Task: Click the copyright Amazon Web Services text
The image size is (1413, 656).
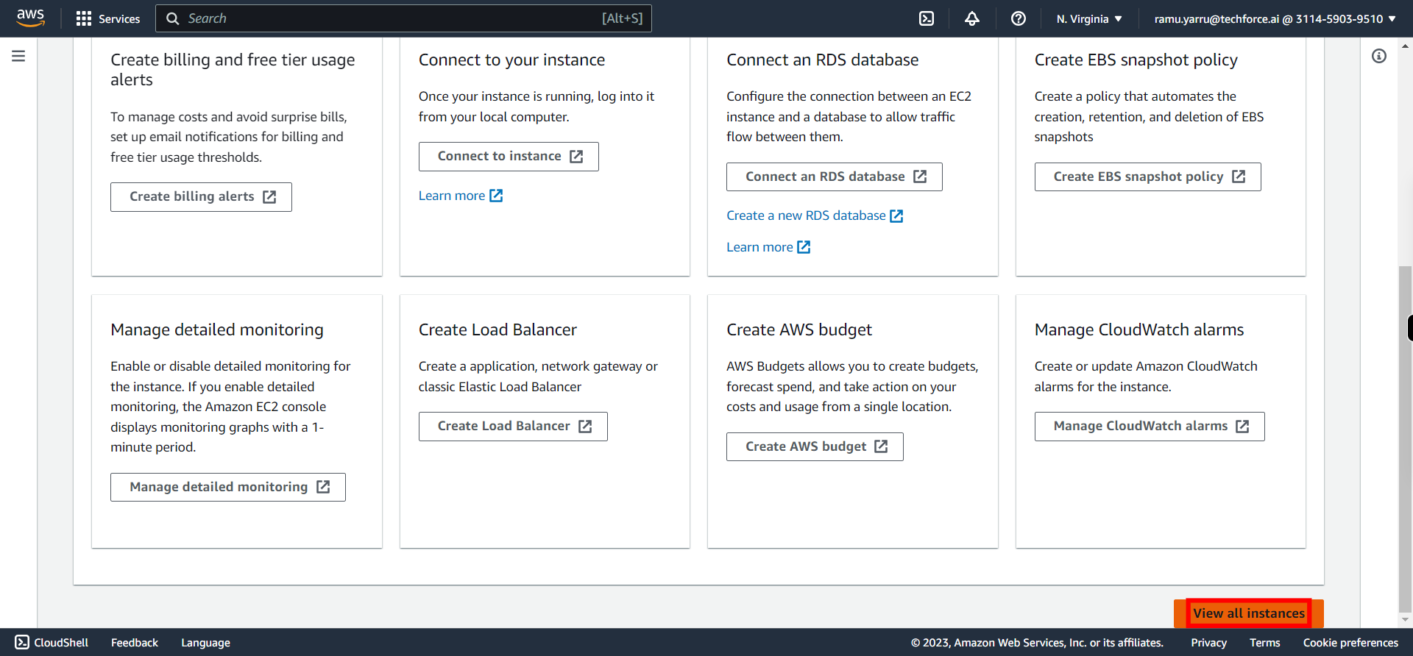Action: pos(1037,643)
